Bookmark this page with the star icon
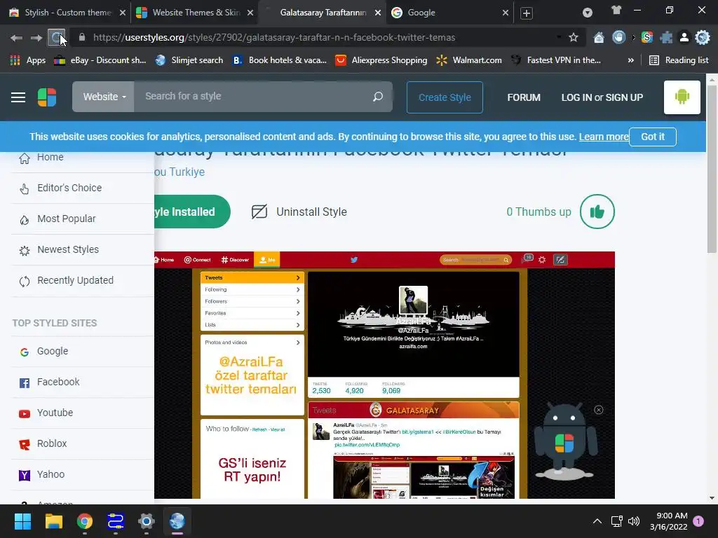 coord(574,38)
